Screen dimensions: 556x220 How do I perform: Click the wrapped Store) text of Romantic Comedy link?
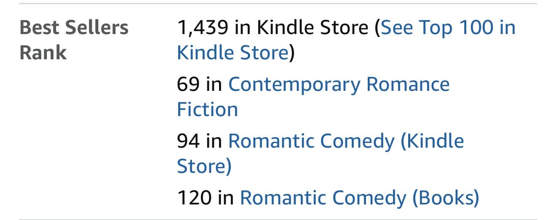[x=204, y=166]
